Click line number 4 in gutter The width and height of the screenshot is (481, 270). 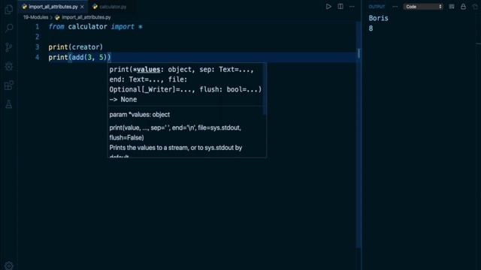pos(37,57)
